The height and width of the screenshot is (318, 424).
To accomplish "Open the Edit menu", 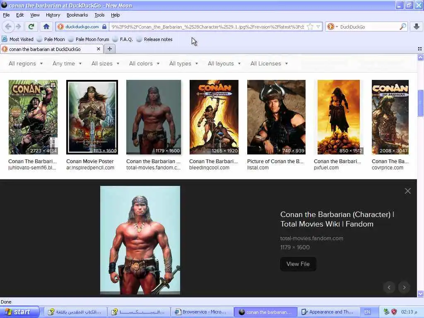I will click(20, 15).
